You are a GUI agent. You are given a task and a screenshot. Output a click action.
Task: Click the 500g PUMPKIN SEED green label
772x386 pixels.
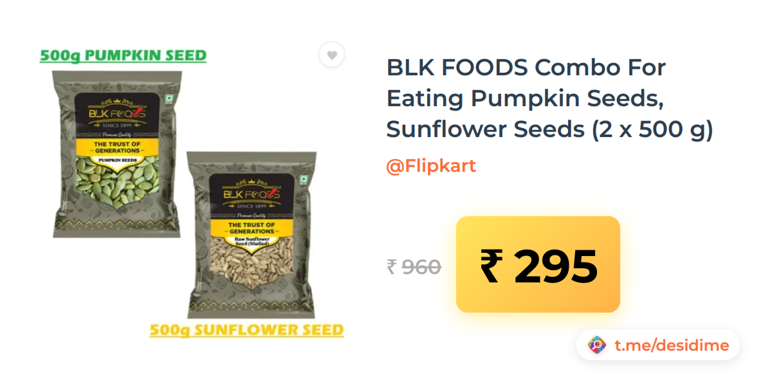tap(124, 55)
